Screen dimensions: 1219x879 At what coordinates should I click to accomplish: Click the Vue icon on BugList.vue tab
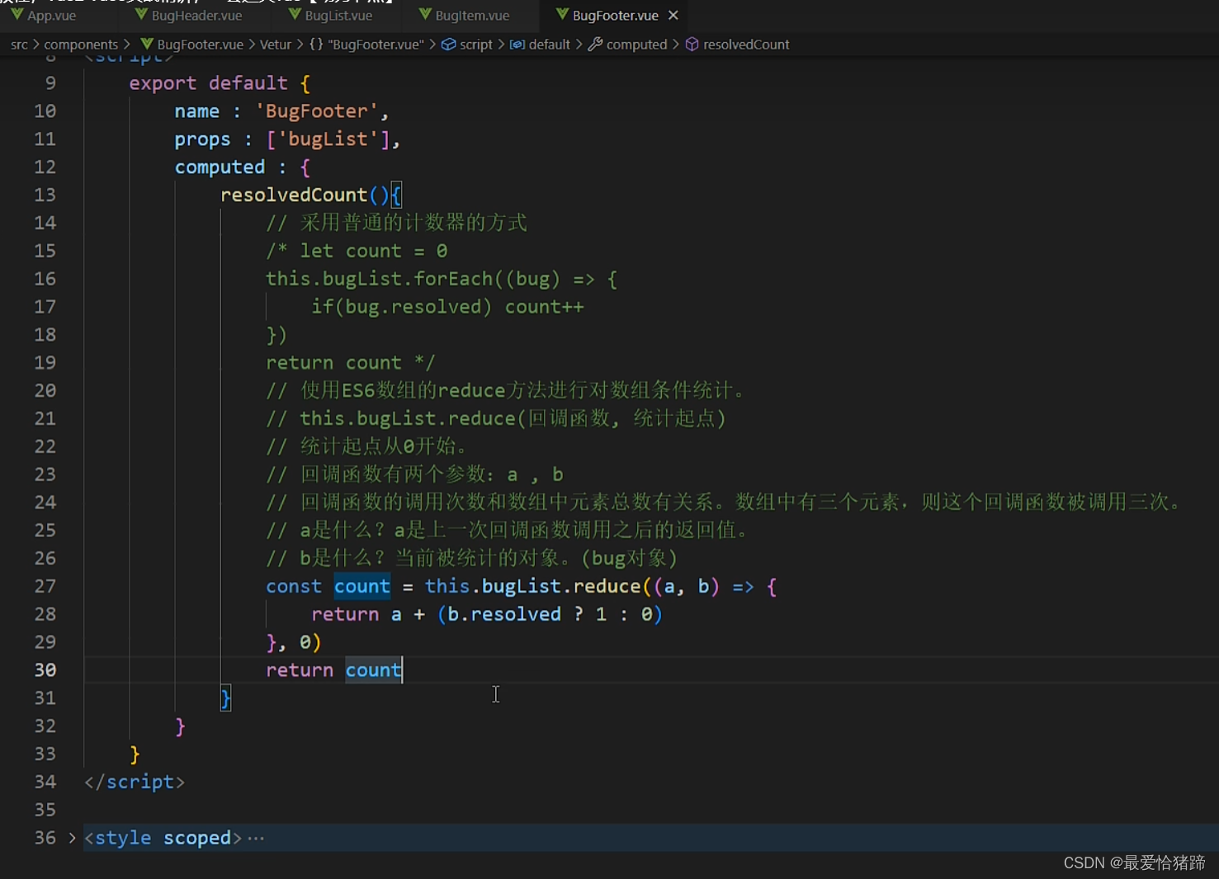point(295,15)
